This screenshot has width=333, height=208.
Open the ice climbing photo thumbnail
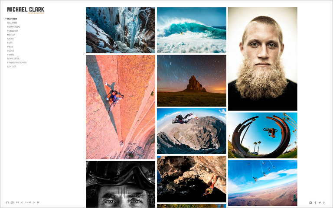pyautogui.click(x=121, y=30)
